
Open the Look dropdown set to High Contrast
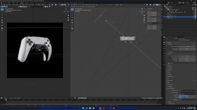[187, 94]
